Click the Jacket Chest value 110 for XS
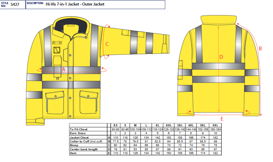The width and height of the screenshot is (273, 162). (115, 138)
